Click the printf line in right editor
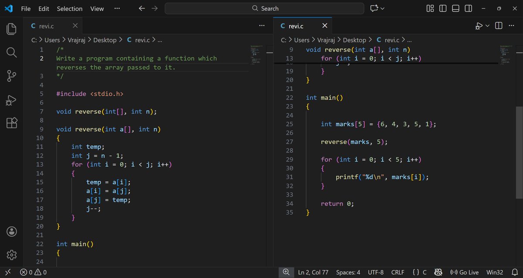This screenshot has height=278, width=523. (x=382, y=177)
